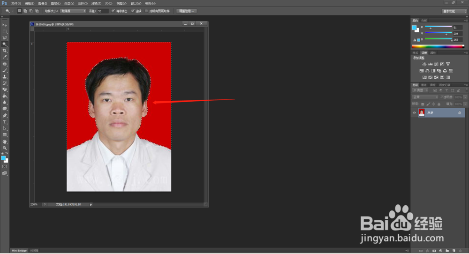Open the 窗口(W) menu
The image size is (469, 254).
point(136,4)
